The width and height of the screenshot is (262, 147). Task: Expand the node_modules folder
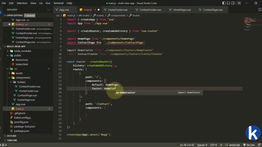tap(23, 51)
